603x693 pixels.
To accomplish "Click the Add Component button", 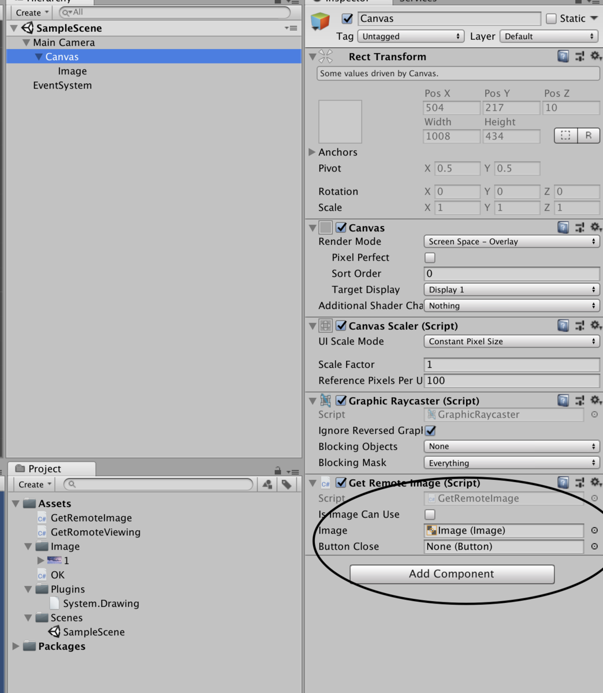I will [x=452, y=574].
